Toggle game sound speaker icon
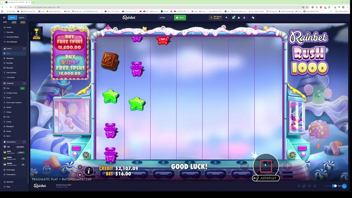This screenshot has height=198, width=352. point(80,175)
